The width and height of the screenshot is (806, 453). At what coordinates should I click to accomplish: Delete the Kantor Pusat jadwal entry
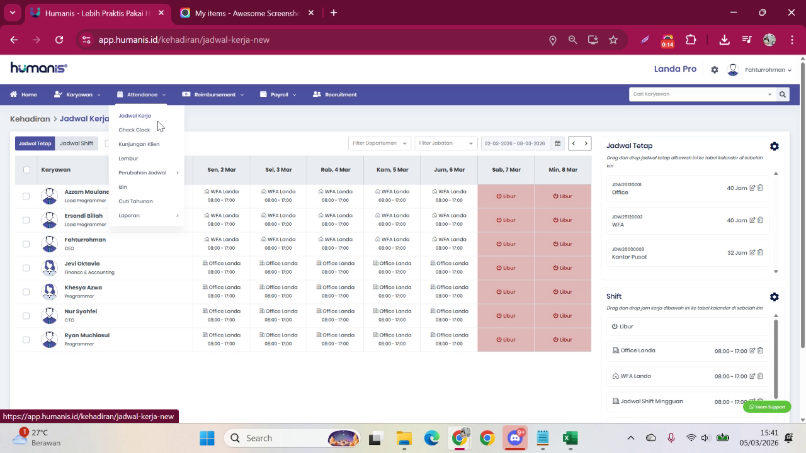point(760,252)
